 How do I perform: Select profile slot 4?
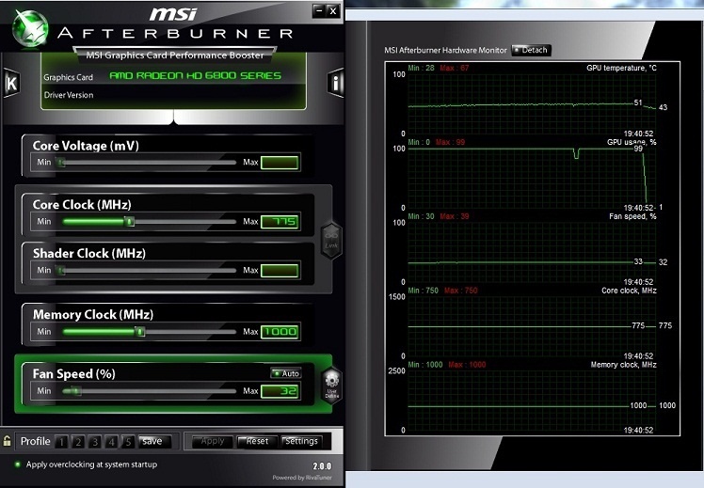(111, 442)
